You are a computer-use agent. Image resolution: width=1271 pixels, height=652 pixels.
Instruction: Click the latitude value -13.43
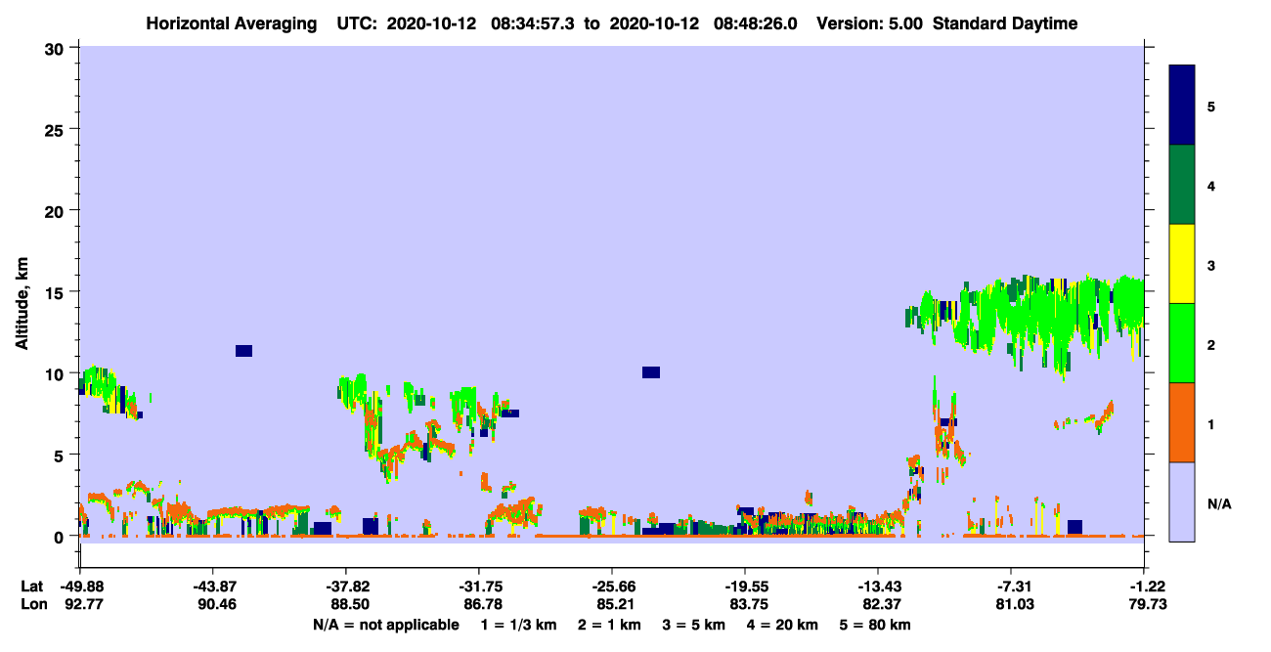[x=878, y=587]
